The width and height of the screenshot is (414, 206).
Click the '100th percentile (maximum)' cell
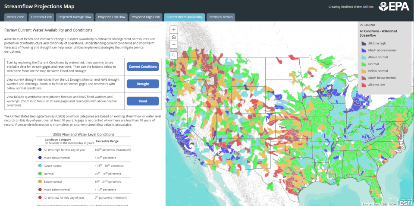coord(113,150)
